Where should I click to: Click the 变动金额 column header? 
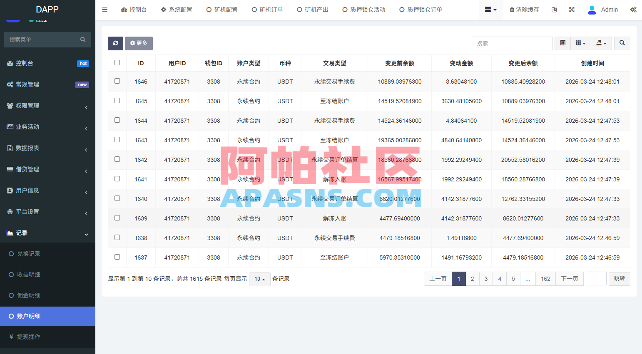tap(461, 63)
